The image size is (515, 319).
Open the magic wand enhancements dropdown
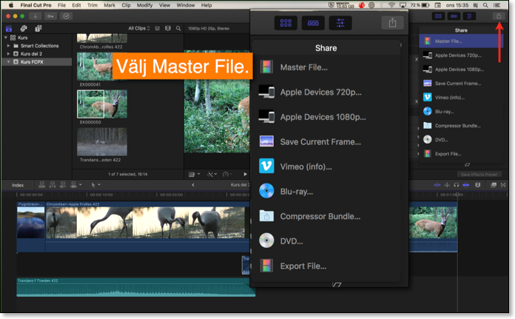tap(212, 174)
